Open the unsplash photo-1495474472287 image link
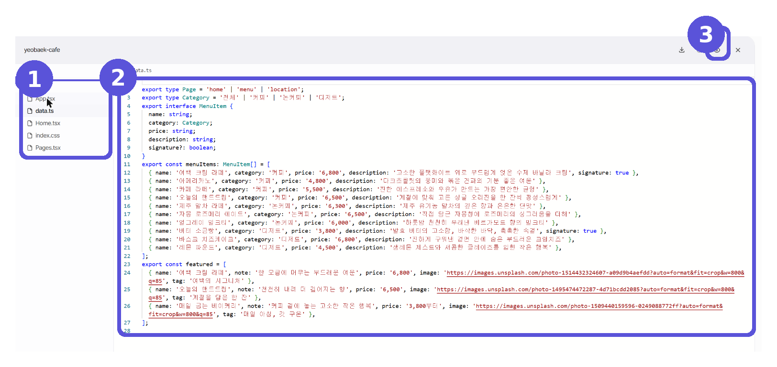Viewport: 777px width, 367px height. [586, 290]
